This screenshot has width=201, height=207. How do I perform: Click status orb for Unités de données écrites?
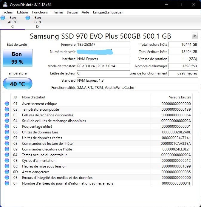pyautogui.click(x=7, y=138)
